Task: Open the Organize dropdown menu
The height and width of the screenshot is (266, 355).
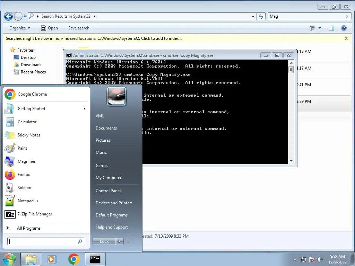Action: (x=20, y=28)
